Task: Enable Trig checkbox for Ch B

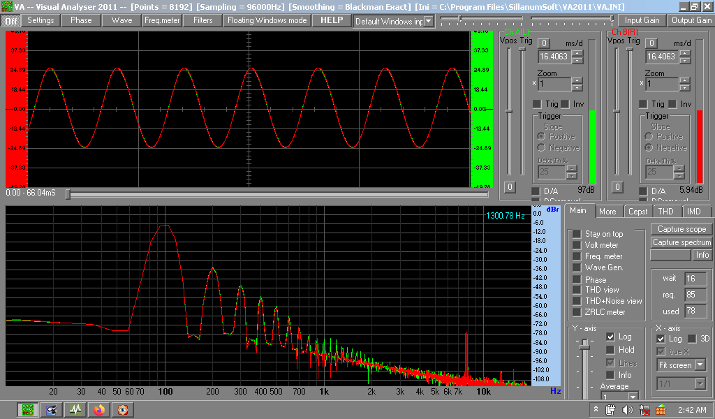Action: pyautogui.click(x=643, y=104)
